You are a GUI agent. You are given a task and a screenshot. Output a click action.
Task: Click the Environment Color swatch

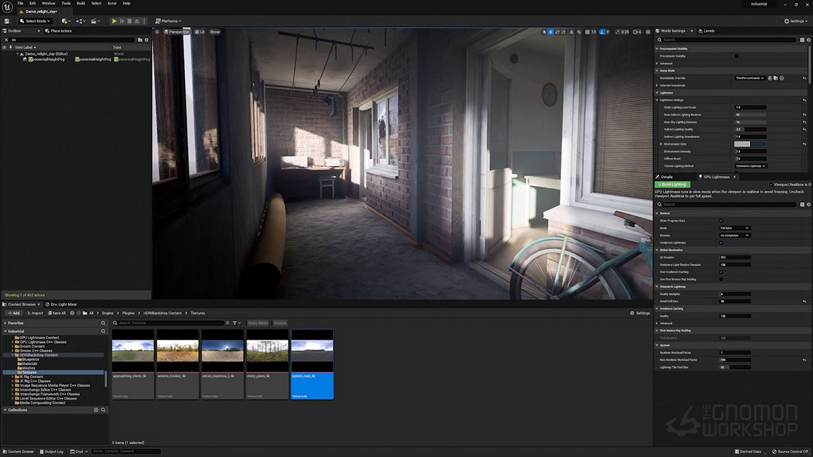pyautogui.click(x=750, y=144)
